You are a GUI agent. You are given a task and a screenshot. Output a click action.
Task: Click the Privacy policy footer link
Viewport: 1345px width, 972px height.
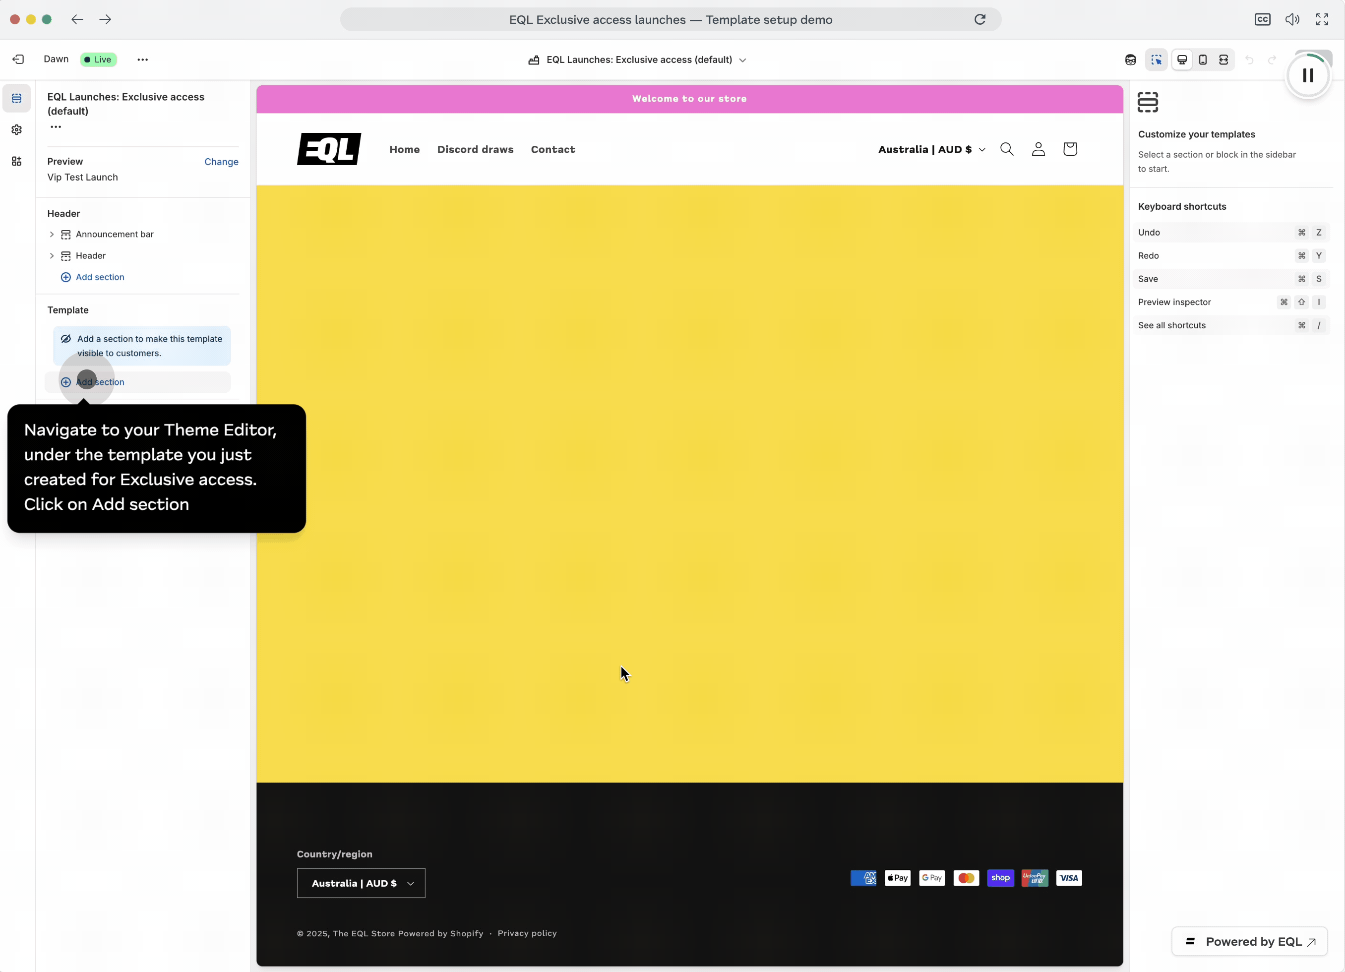527,933
